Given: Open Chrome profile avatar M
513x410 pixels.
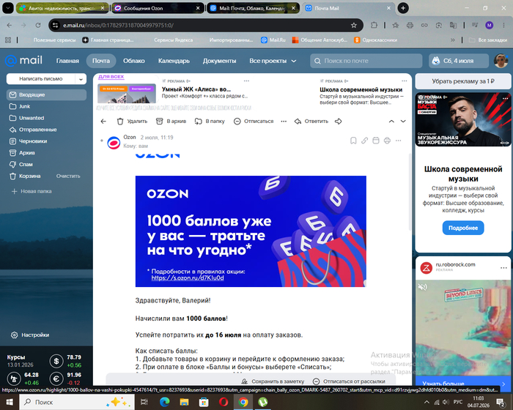Looking at the screenshot, I should [489, 25].
